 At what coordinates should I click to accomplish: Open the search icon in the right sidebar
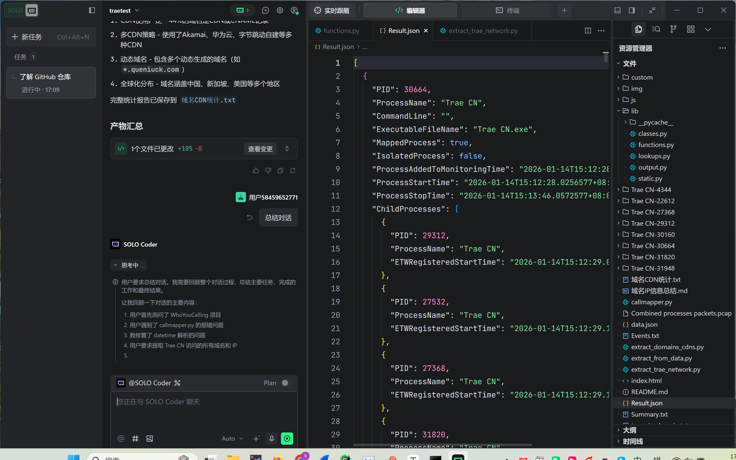[x=656, y=29]
